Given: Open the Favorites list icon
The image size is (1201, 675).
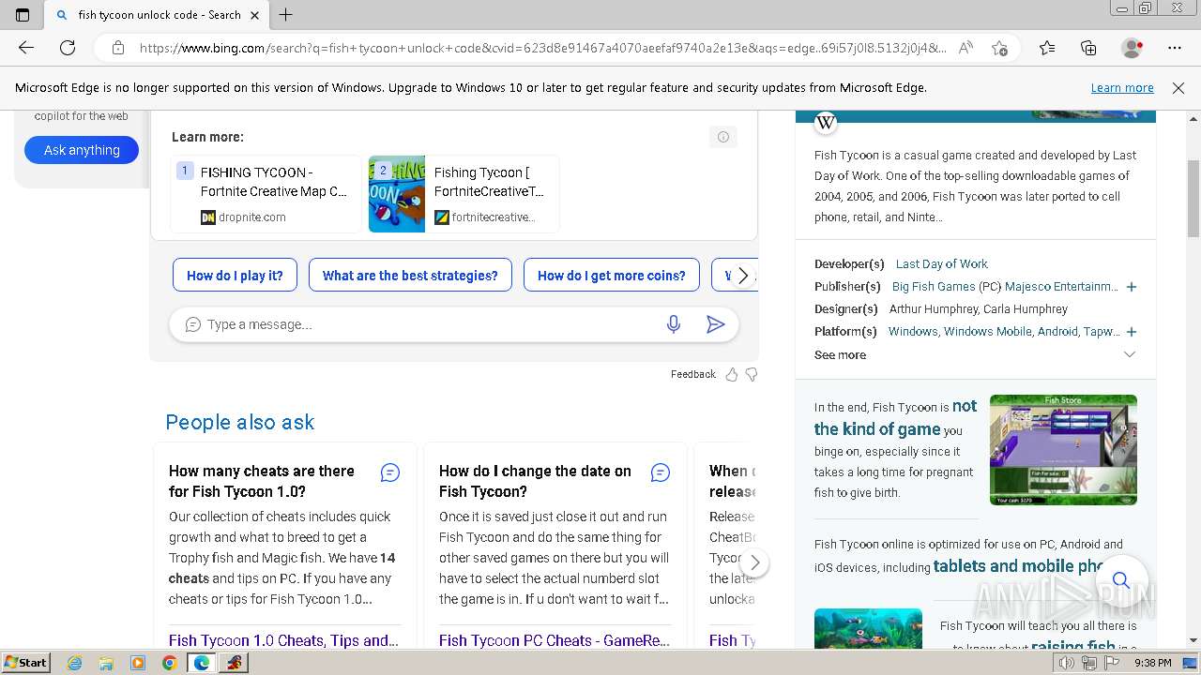Looking at the screenshot, I should (x=1047, y=48).
